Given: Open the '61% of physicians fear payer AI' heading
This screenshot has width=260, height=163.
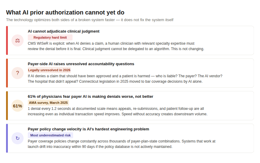Looking at the screenshot, I should (90, 97).
